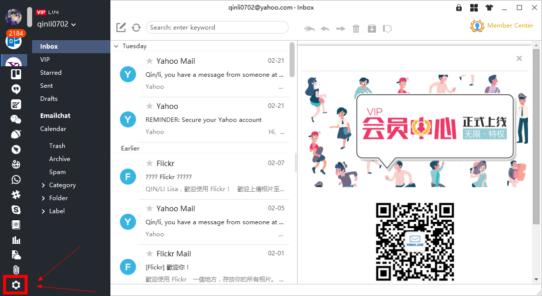The image size is (542, 296).
Task: Delete the email via the trash icon
Action: (x=356, y=29)
